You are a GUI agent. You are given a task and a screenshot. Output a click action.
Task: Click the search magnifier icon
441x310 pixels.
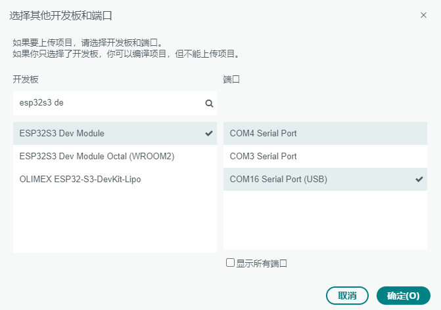[209, 103]
